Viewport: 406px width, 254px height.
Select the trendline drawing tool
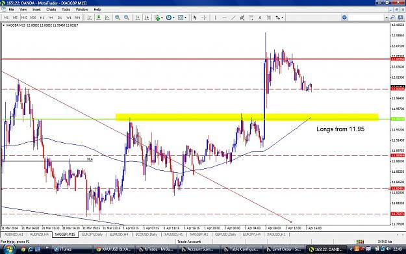coord(233,18)
